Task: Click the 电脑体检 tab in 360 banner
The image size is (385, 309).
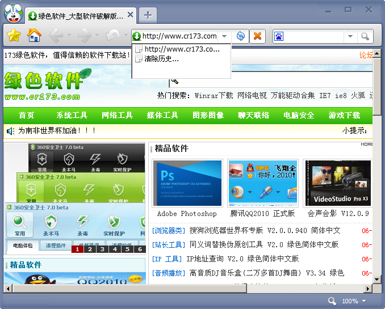Action: [x=23, y=245]
